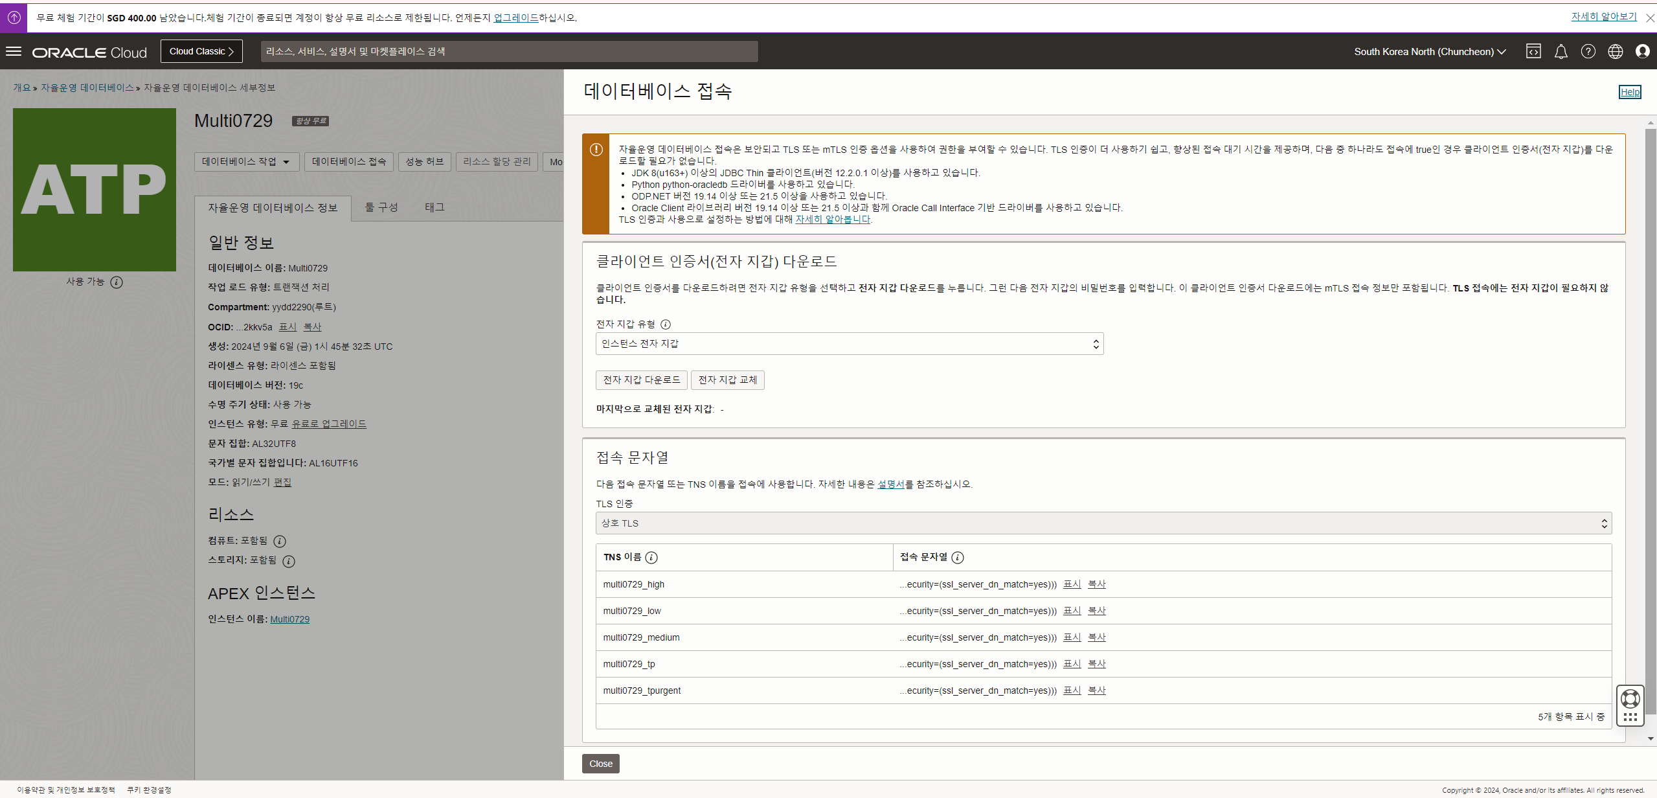
Task: Click the 전자 지갑 교체 button
Action: click(728, 380)
